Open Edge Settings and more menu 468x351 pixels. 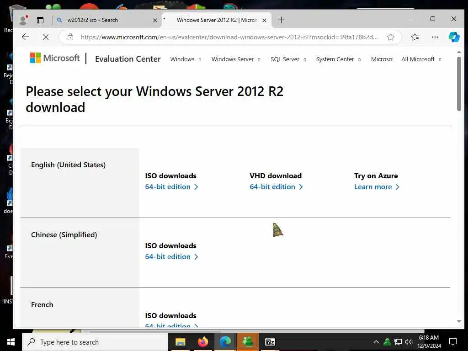coord(435,37)
